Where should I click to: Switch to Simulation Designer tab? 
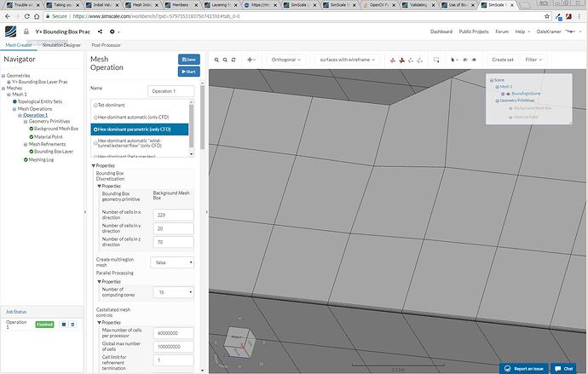pos(61,45)
